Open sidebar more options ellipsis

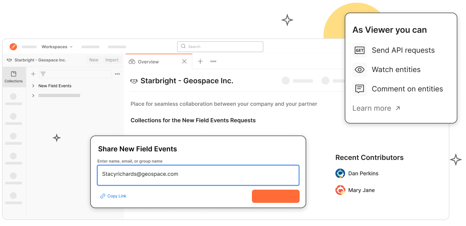point(117,74)
